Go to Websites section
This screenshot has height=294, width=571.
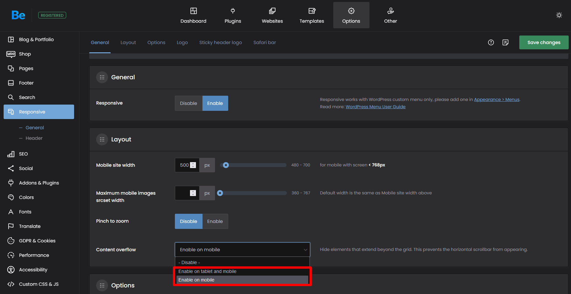[272, 15]
